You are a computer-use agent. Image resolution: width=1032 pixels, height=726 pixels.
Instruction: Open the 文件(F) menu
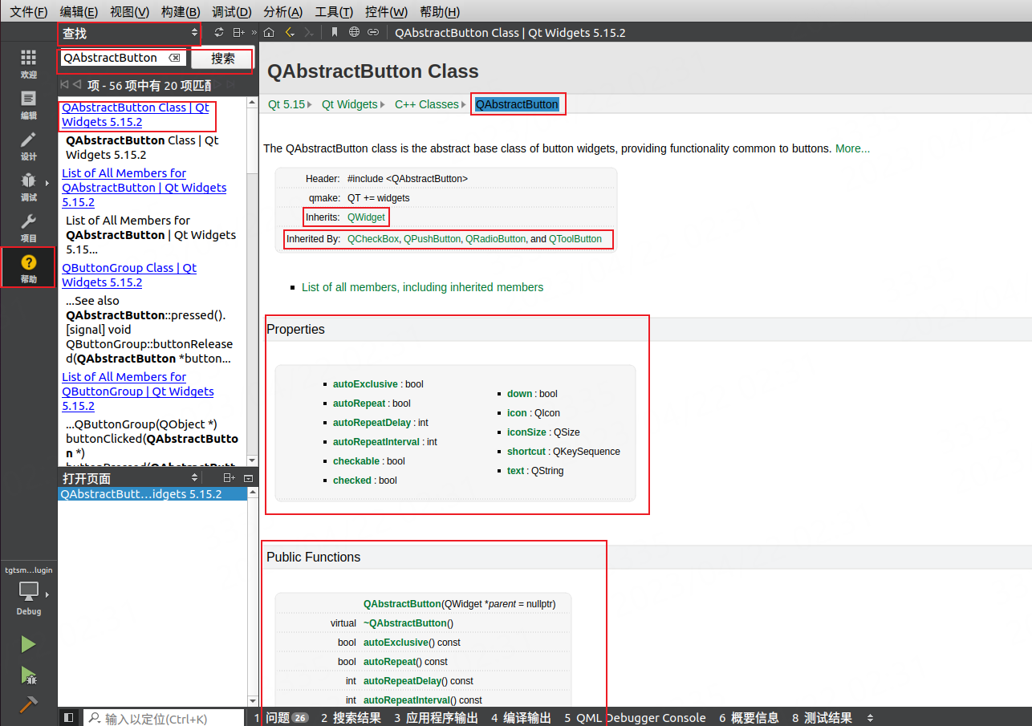click(28, 11)
